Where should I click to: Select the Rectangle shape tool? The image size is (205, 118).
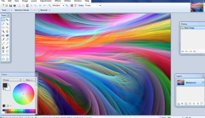(x=3, y=55)
